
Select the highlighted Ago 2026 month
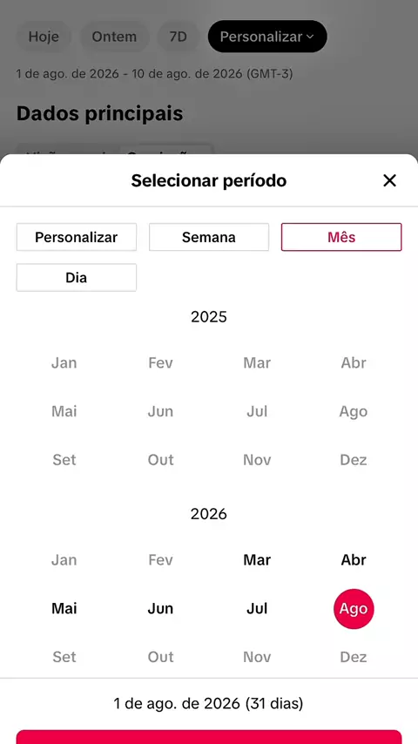tap(354, 609)
